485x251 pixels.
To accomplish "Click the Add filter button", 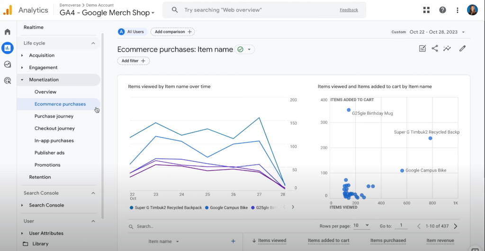I will tap(133, 61).
